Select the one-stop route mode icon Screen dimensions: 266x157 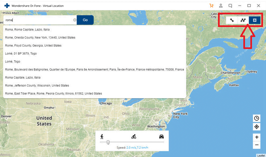[232, 20]
